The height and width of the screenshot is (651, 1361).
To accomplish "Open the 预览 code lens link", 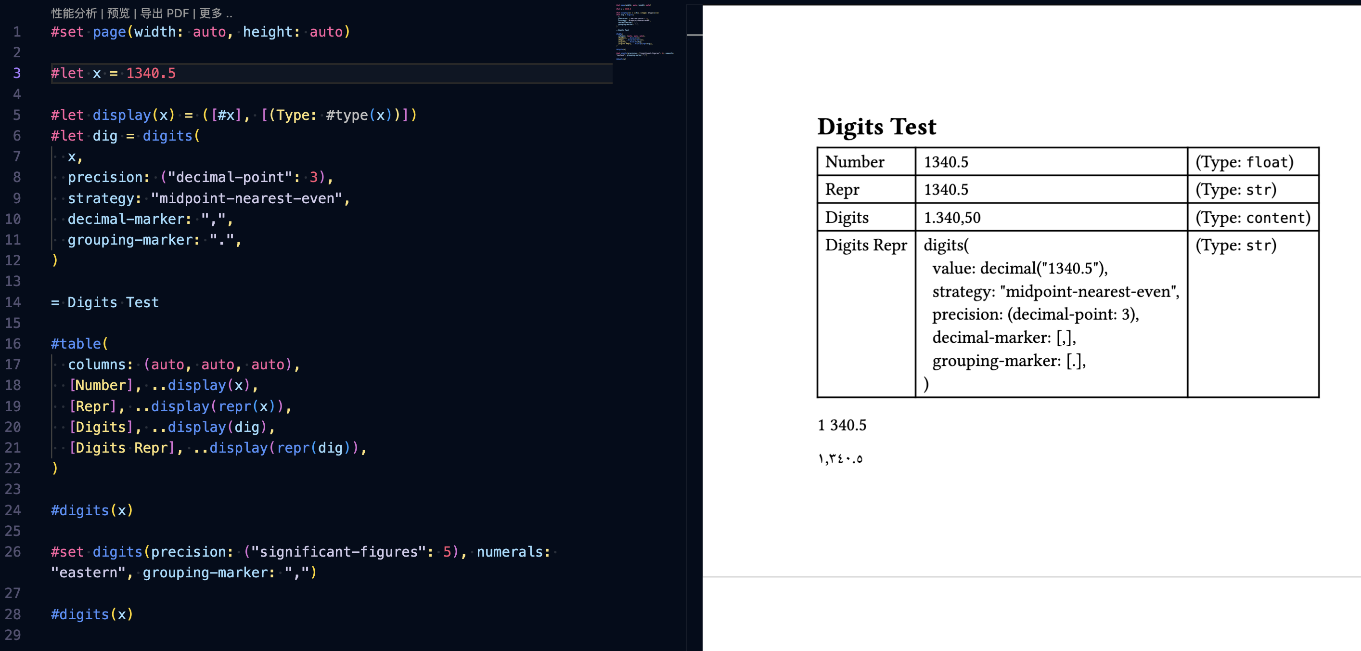I will [118, 13].
